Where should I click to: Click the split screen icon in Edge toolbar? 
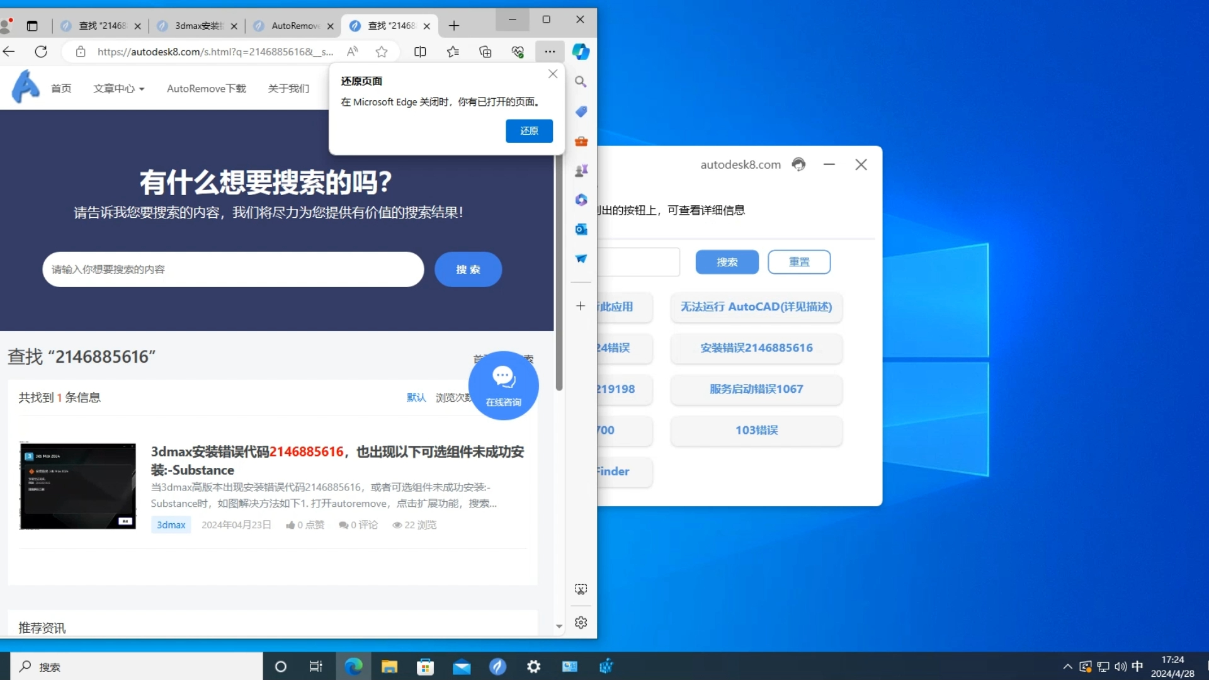pos(420,52)
